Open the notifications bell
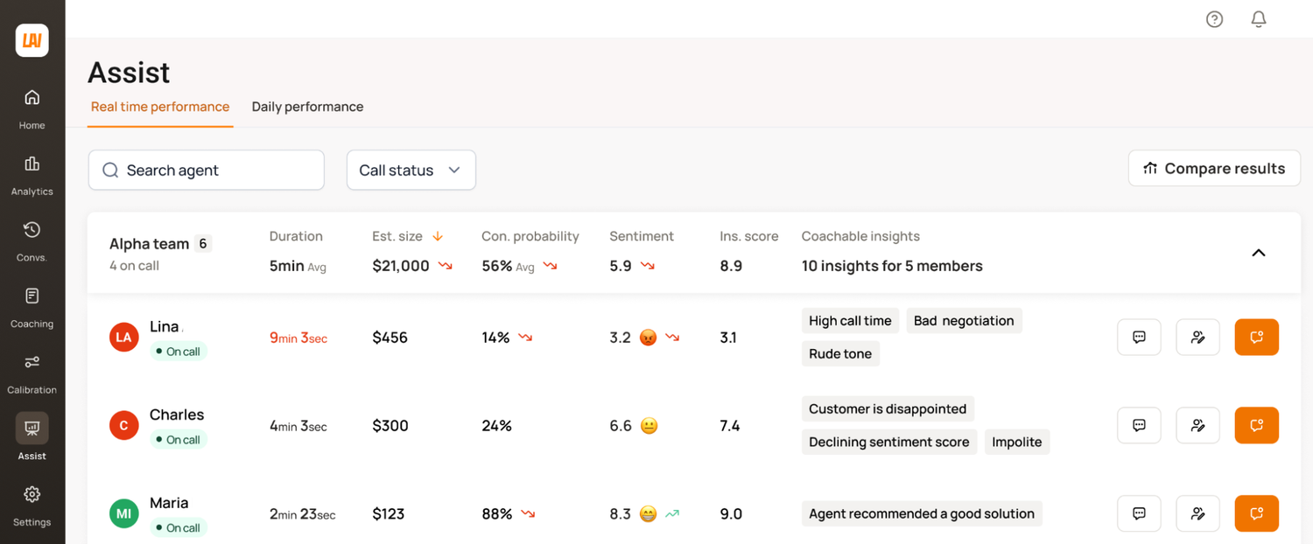1313x544 pixels. coord(1259,19)
